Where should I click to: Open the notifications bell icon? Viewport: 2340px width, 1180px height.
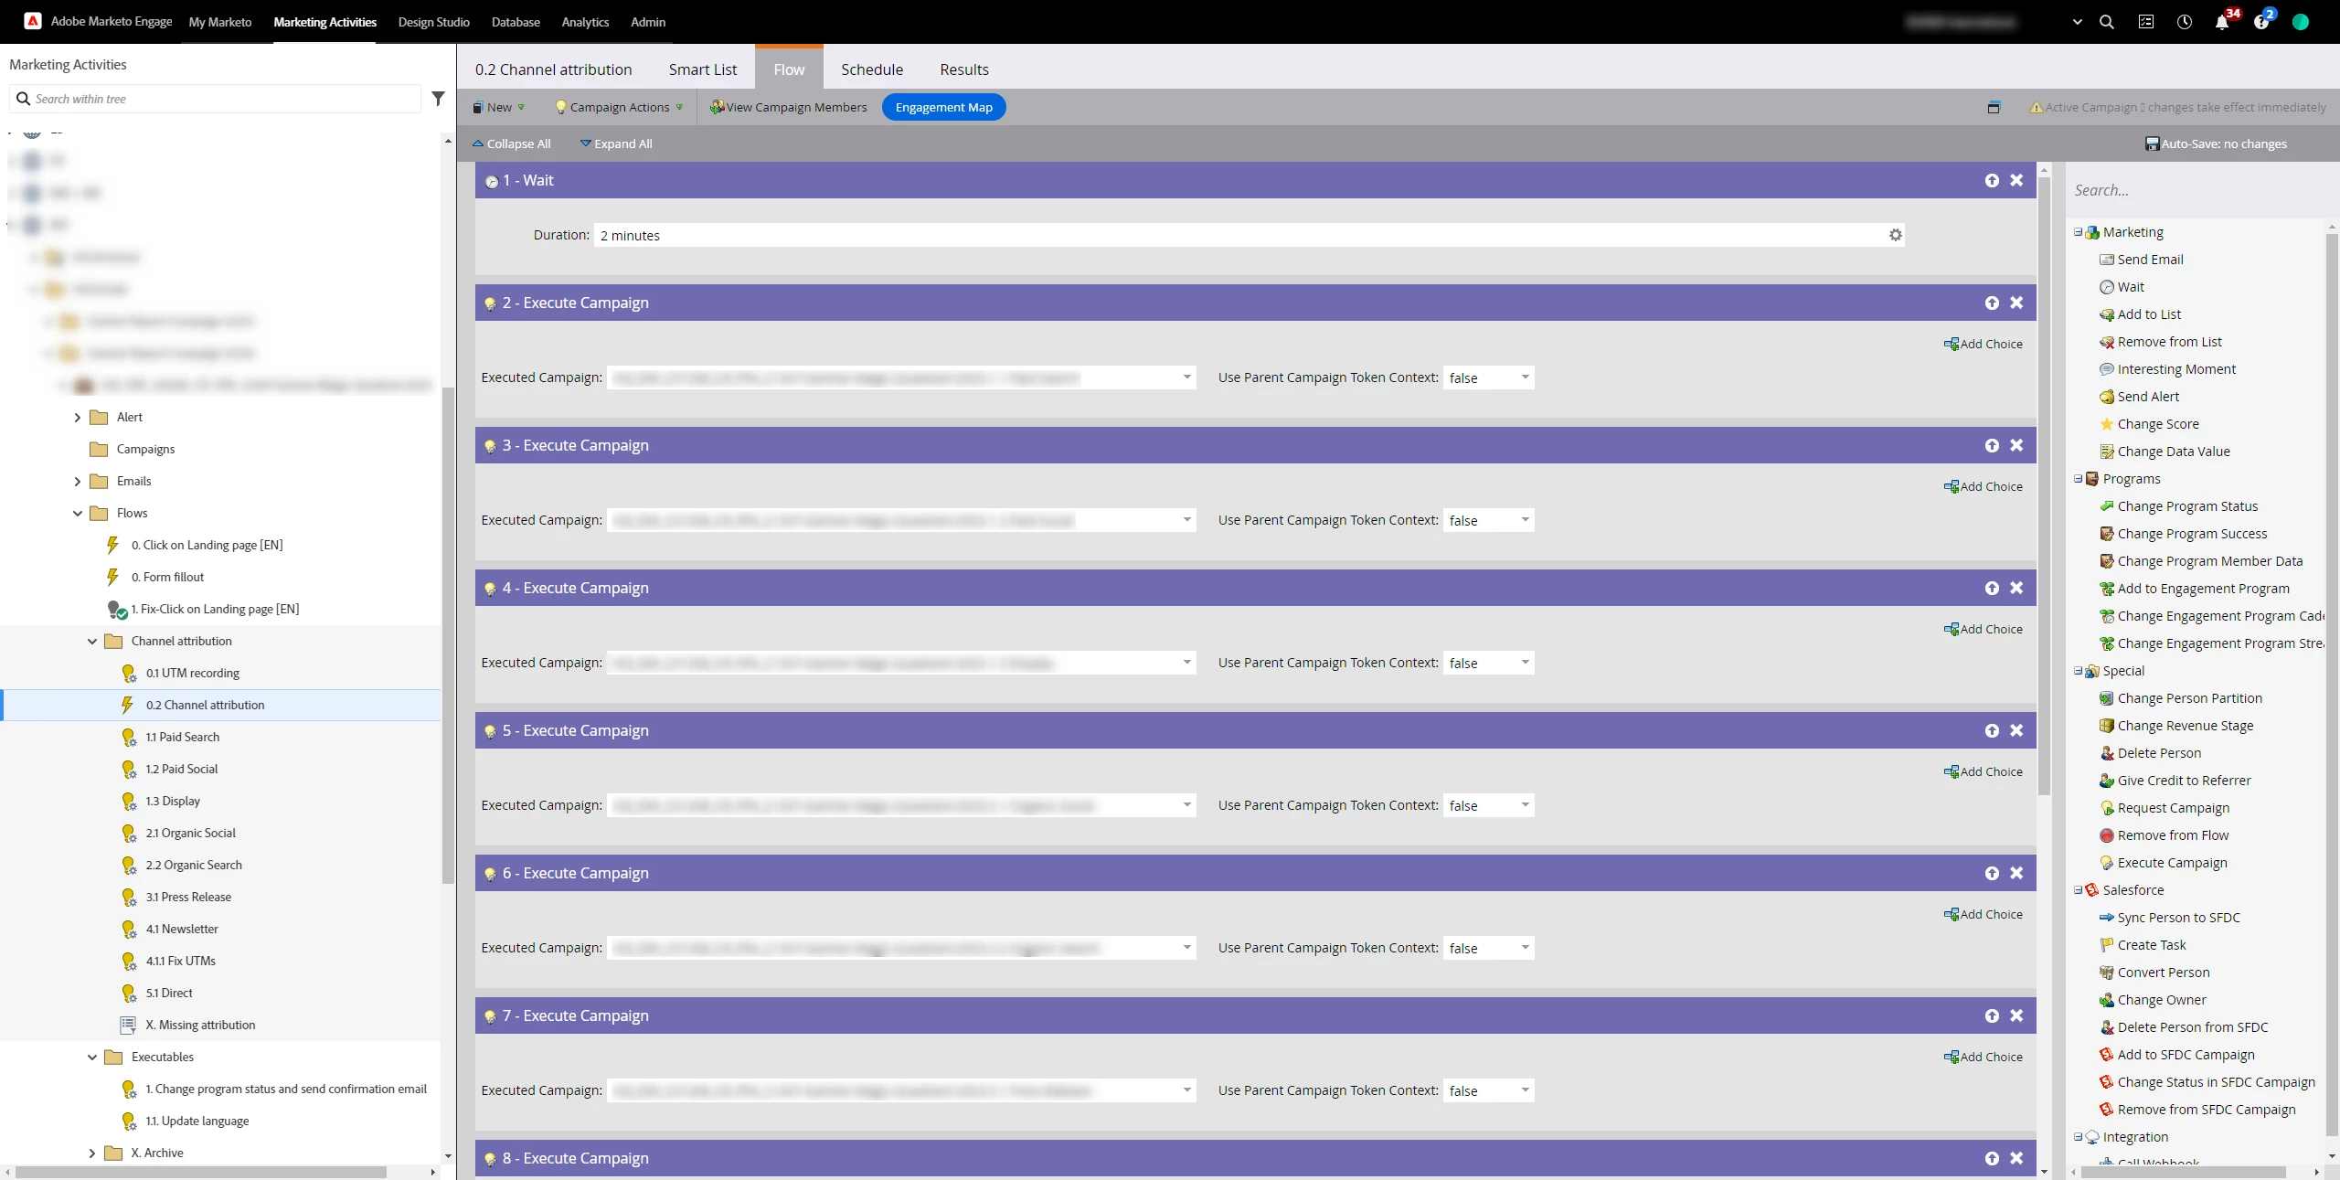pyautogui.click(x=2222, y=22)
